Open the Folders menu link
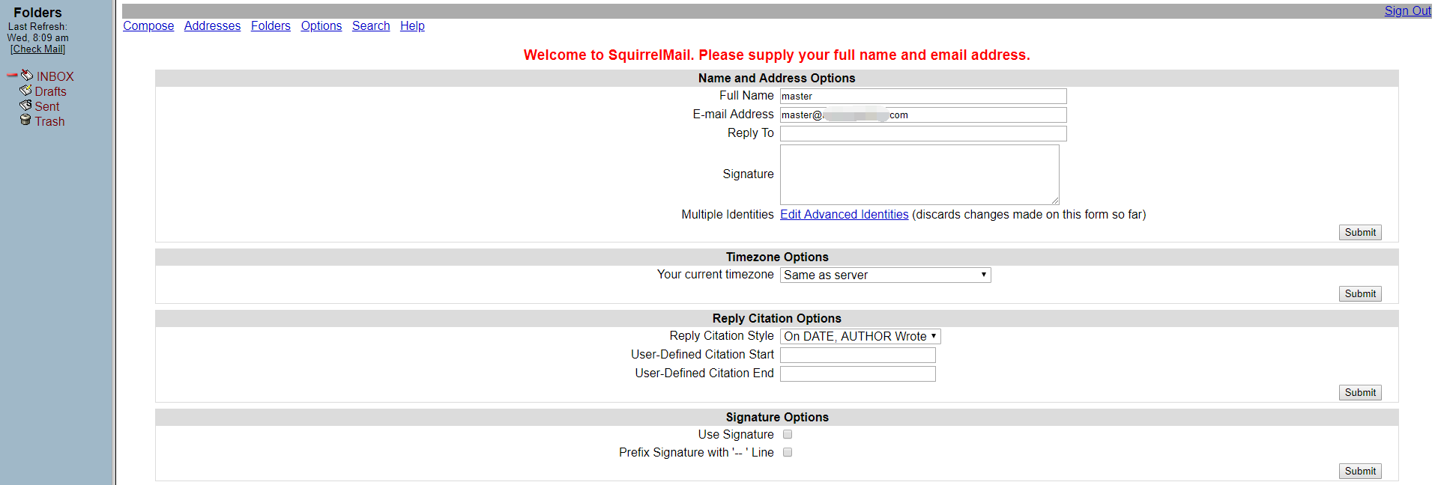This screenshot has width=1435, height=485. [271, 26]
